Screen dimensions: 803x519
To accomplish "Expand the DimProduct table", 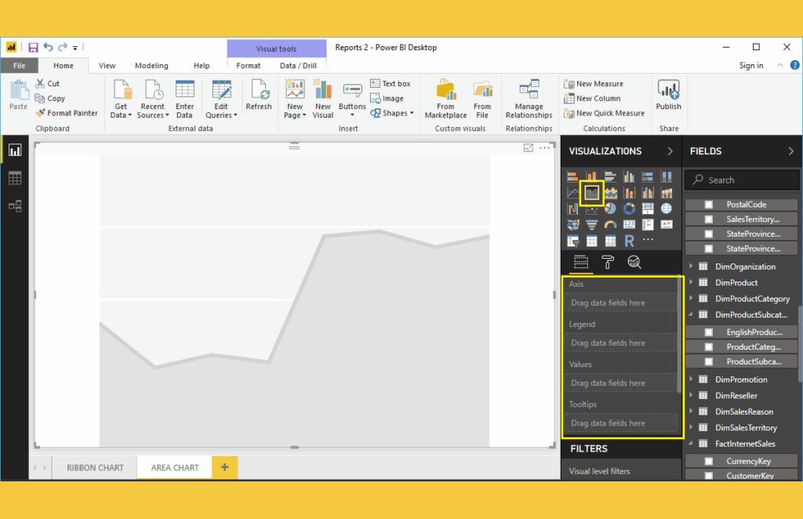I will tap(691, 282).
